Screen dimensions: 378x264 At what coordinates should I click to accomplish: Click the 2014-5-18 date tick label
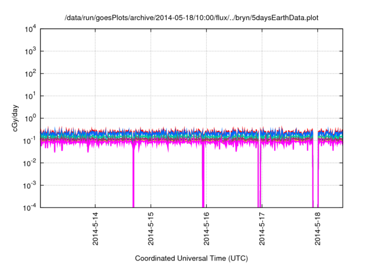pyautogui.click(x=318, y=229)
